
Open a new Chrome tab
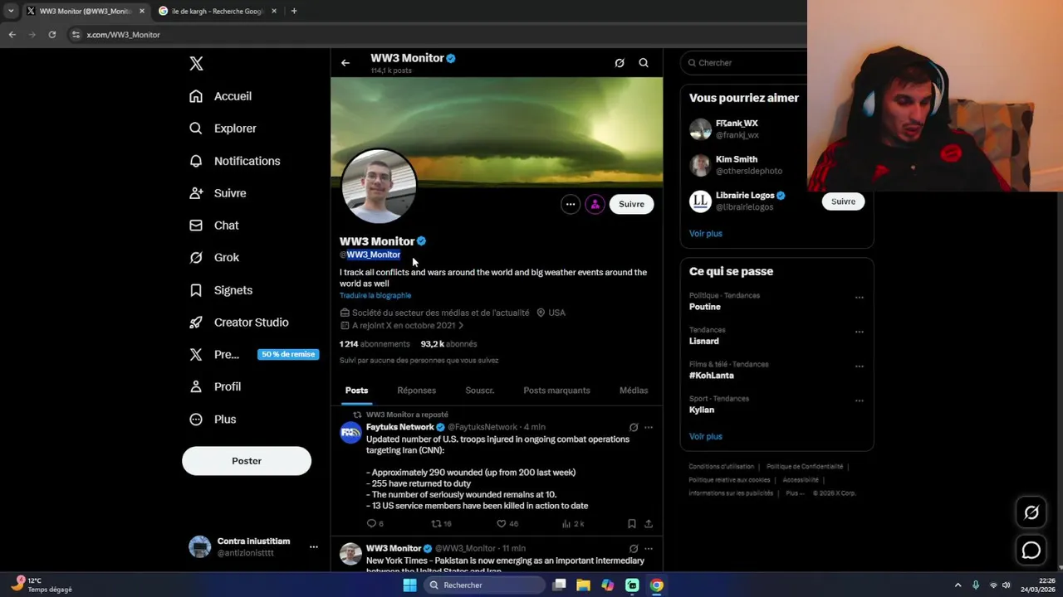[294, 11]
